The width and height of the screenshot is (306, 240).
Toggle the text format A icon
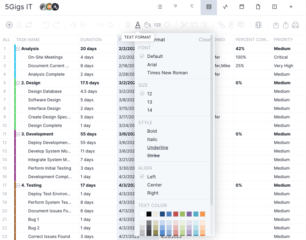point(138,25)
